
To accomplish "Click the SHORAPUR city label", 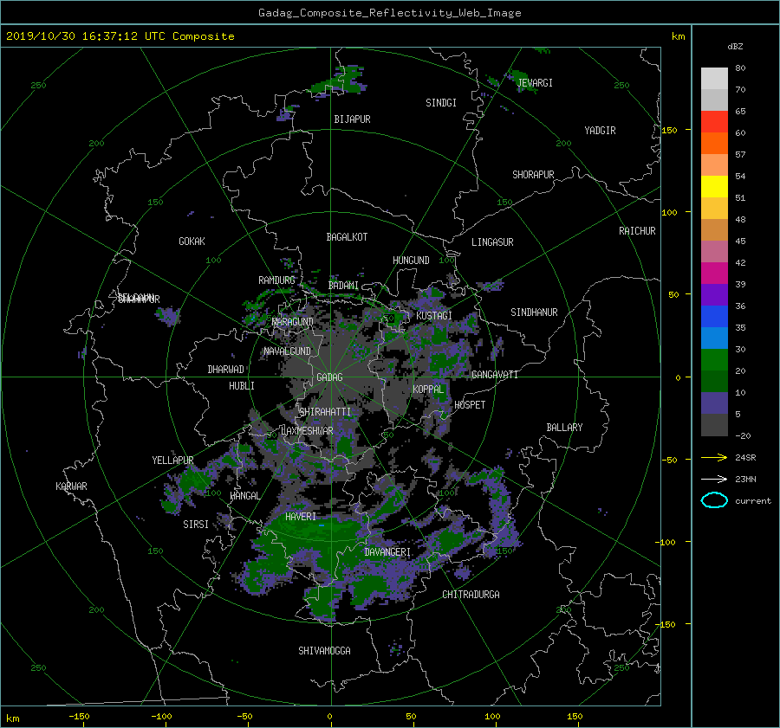I will coord(533,175).
